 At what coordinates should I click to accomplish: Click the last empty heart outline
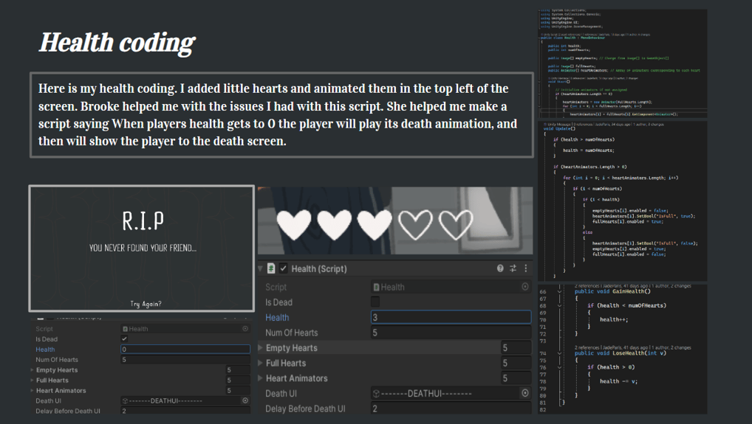tap(456, 224)
